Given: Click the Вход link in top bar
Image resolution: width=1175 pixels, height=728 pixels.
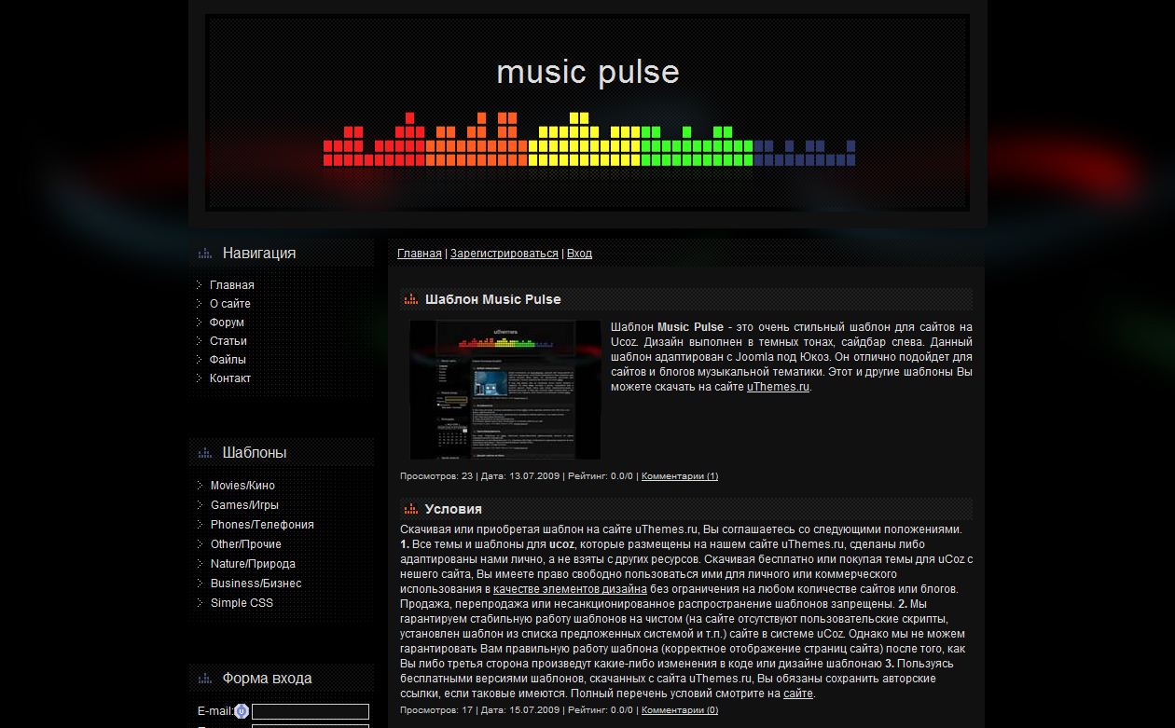Looking at the screenshot, I should pos(579,254).
